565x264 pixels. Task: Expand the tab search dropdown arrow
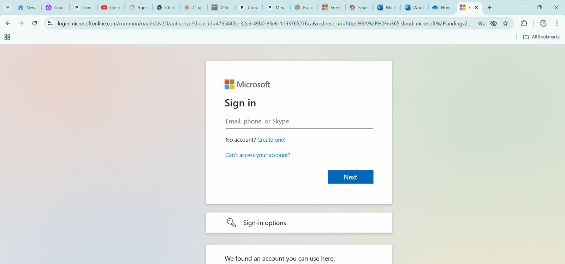7,7
